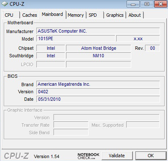Select the BIOS Version 0402 field
Image resolution: width=168 pixels, height=161 pixels.
point(98,92)
